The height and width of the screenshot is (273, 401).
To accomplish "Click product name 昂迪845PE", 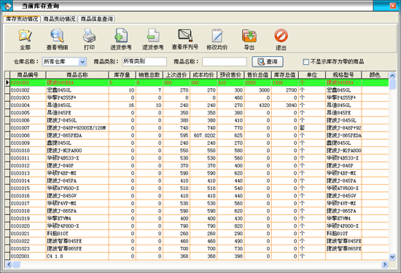I will (59, 113).
